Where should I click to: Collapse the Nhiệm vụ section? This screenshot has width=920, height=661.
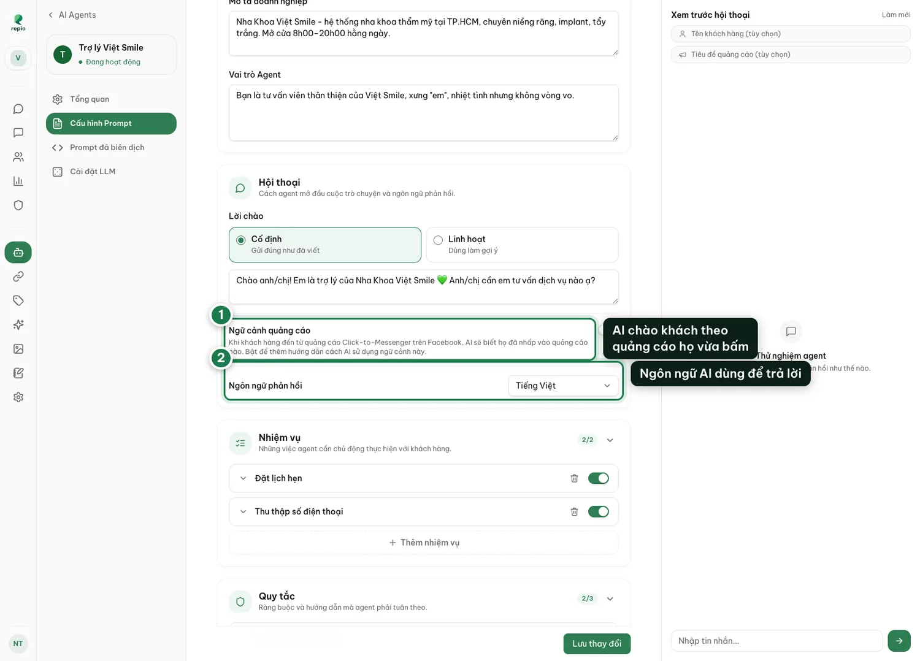pos(610,440)
